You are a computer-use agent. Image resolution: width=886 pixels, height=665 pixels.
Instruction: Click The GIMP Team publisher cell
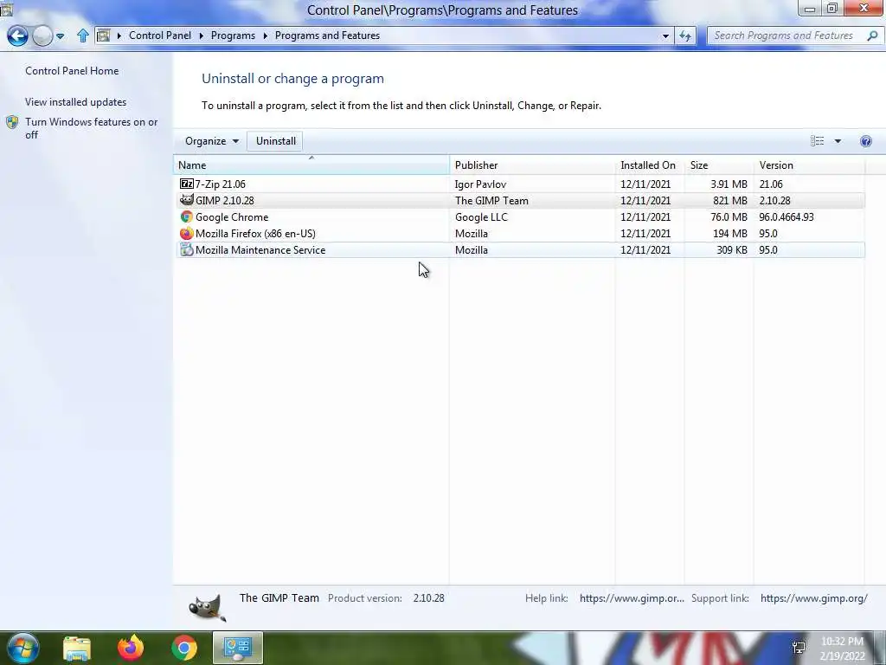tap(491, 201)
